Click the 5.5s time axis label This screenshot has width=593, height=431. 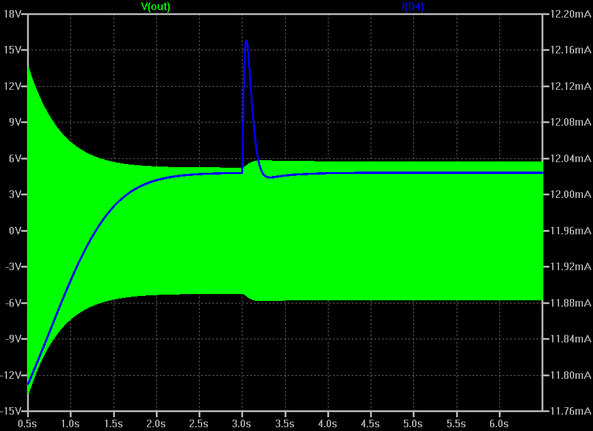coord(457,423)
